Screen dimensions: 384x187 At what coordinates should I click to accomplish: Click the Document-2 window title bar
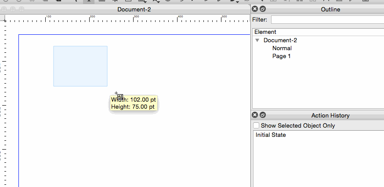134,9
